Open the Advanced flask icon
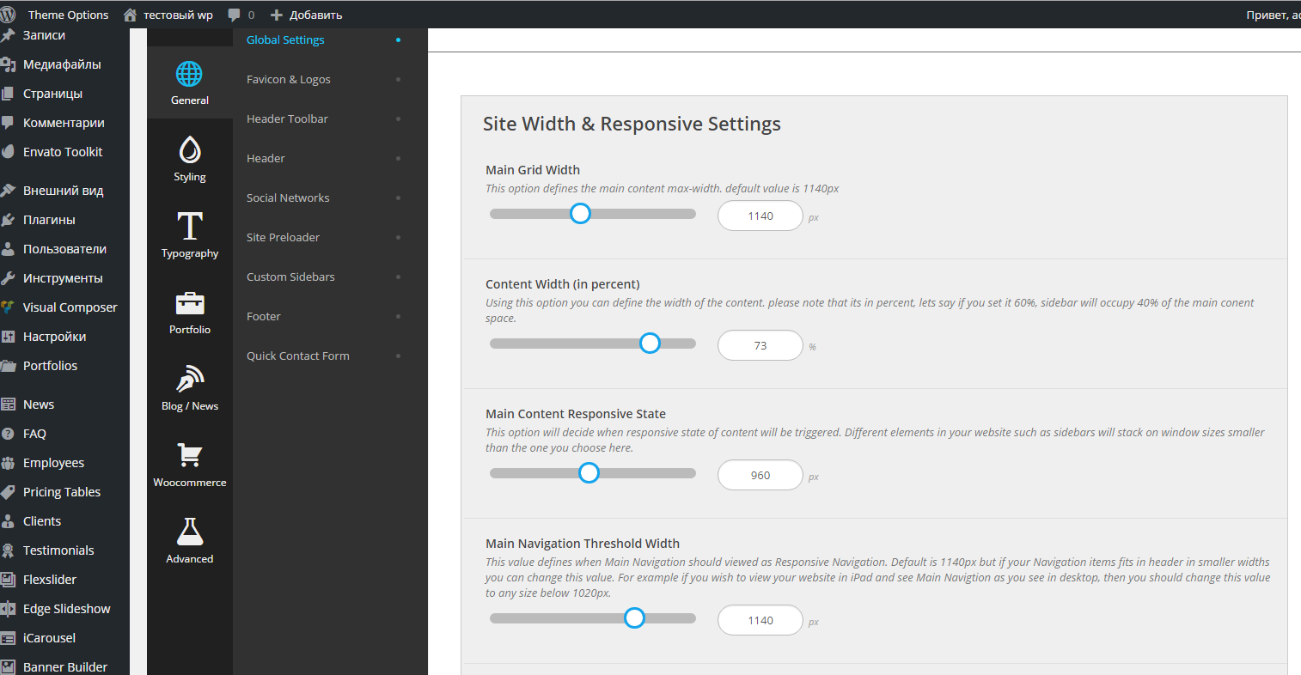This screenshot has width=1301, height=675. click(189, 532)
